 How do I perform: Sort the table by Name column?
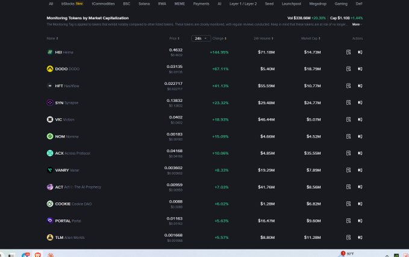click(x=52, y=39)
